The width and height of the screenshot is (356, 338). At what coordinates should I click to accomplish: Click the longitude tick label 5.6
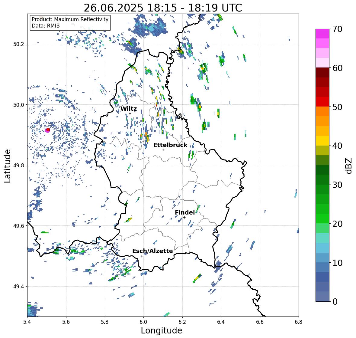(x=66, y=322)
